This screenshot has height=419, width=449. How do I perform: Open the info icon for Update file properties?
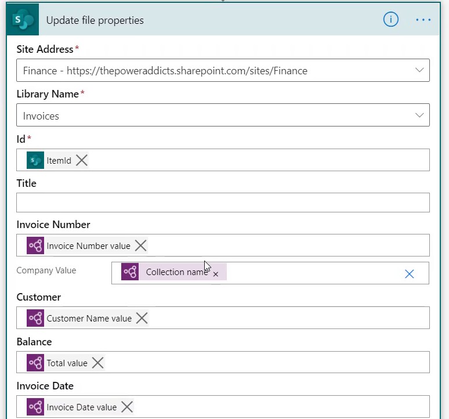pos(390,20)
